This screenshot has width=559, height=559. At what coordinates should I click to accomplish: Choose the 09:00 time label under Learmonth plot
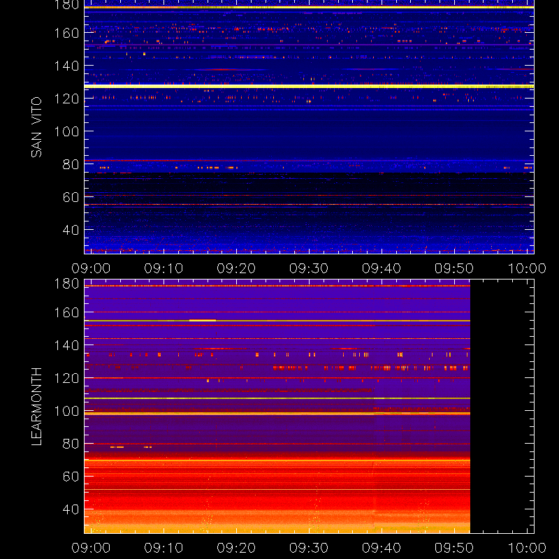pos(91,548)
